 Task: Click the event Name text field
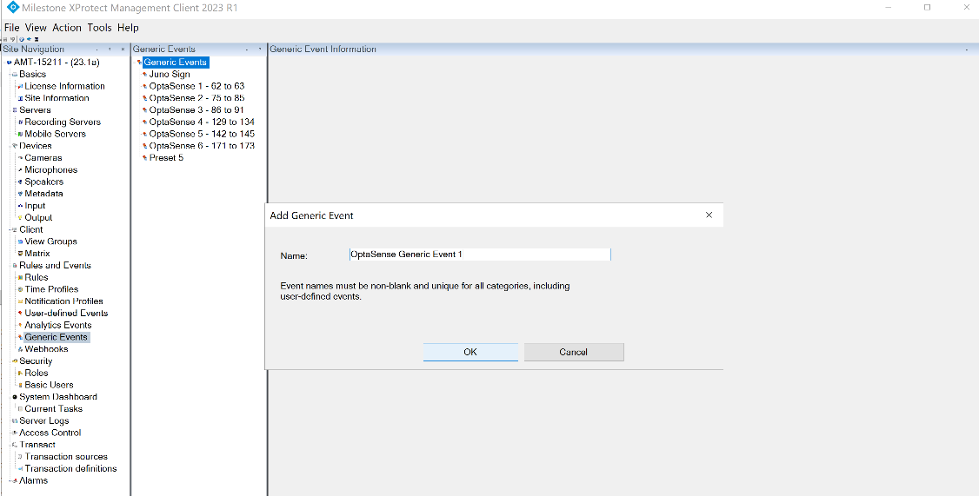click(x=479, y=255)
